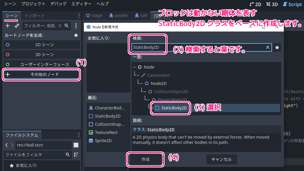The width and height of the screenshot is (304, 171).
Task: Open the StaticBody2D class documentation link
Action: pyautogui.click(x=161, y=130)
